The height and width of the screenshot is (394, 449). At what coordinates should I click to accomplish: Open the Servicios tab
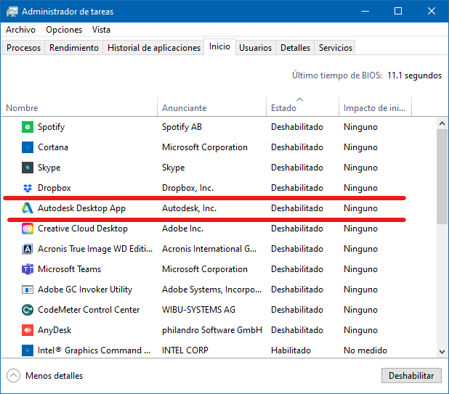[336, 47]
